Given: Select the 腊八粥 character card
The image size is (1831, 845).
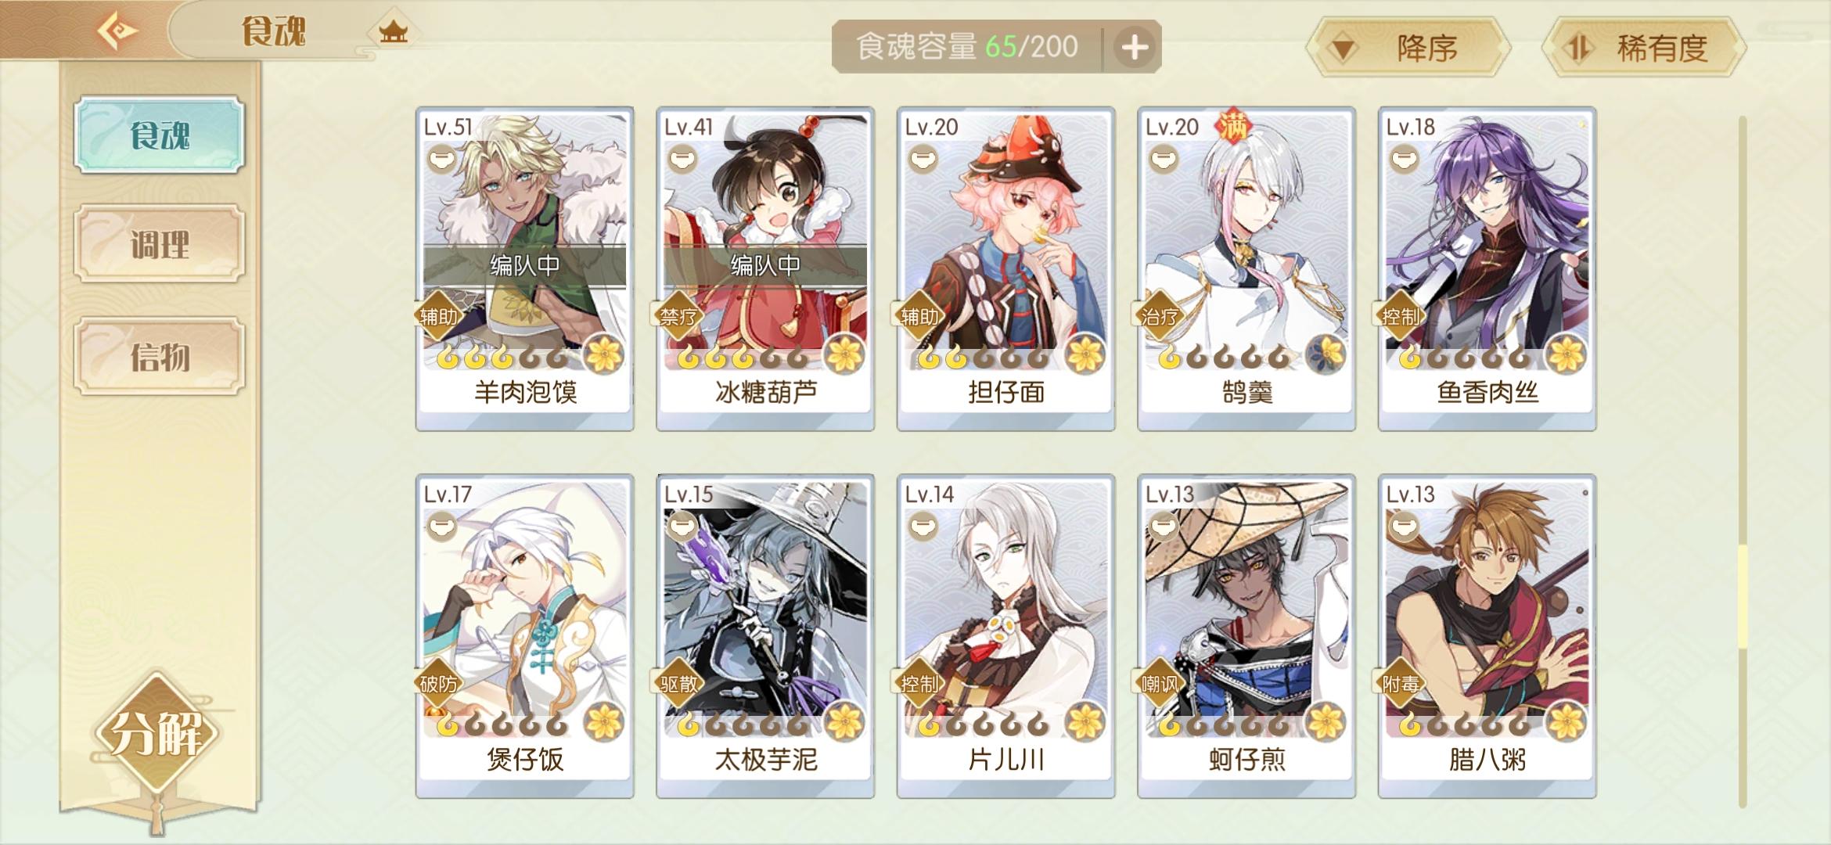Looking at the screenshot, I should point(1487,635).
